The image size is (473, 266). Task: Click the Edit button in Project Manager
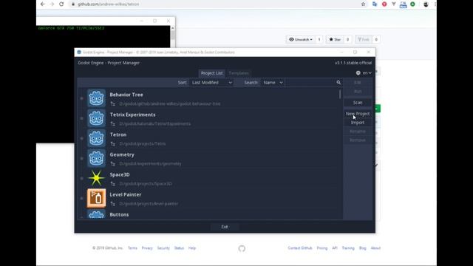[x=358, y=82]
